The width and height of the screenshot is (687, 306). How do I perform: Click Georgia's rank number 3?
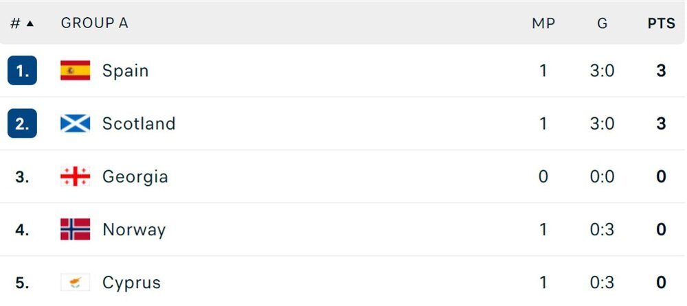22,176
